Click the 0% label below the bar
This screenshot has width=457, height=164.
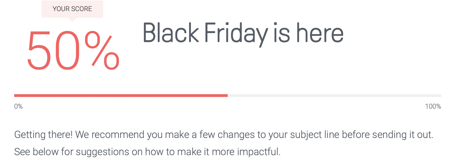point(18,106)
